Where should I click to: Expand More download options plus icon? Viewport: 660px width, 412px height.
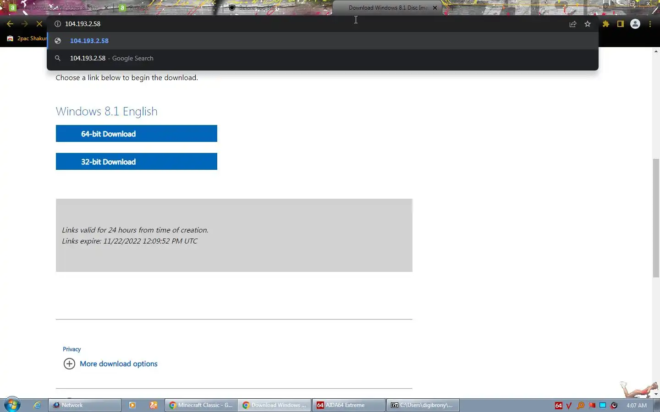[69, 364]
